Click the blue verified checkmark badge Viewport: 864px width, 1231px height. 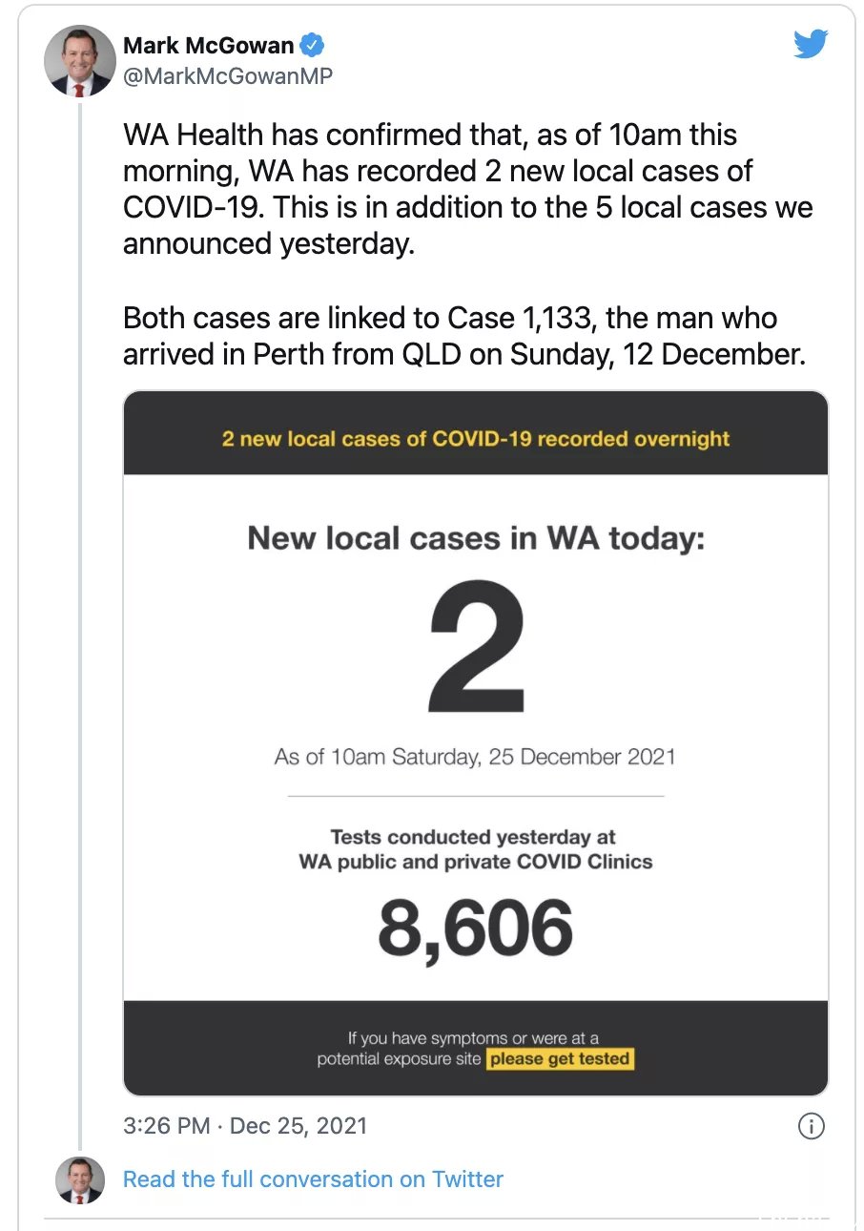[313, 45]
